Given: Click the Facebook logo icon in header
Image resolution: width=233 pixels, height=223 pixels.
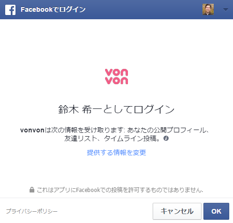Looking at the screenshot, I should pos(10,10).
